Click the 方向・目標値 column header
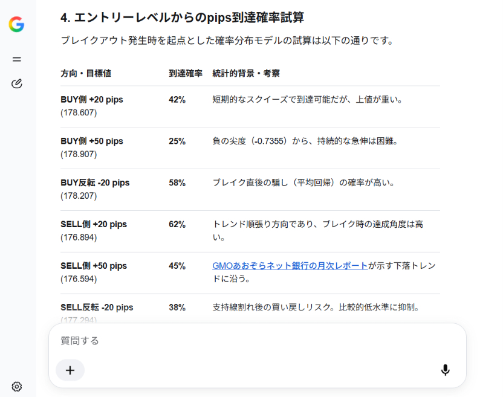The height and width of the screenshot is (397, 503). click(86, 73)
